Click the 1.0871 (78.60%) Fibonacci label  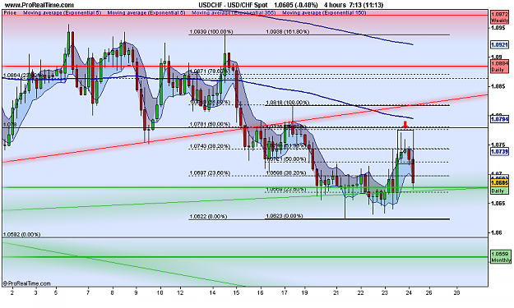[210, 71]
